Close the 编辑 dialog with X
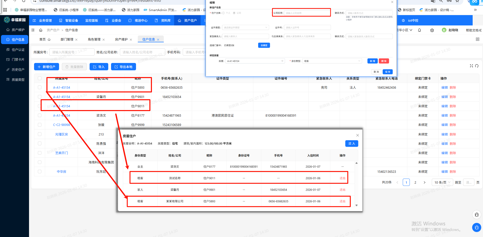The width and height of the screenshot is (483, 237). pyautogui.click(x=392, y=2)
